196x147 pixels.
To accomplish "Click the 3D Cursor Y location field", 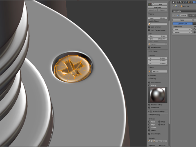I will click(158, 61).
